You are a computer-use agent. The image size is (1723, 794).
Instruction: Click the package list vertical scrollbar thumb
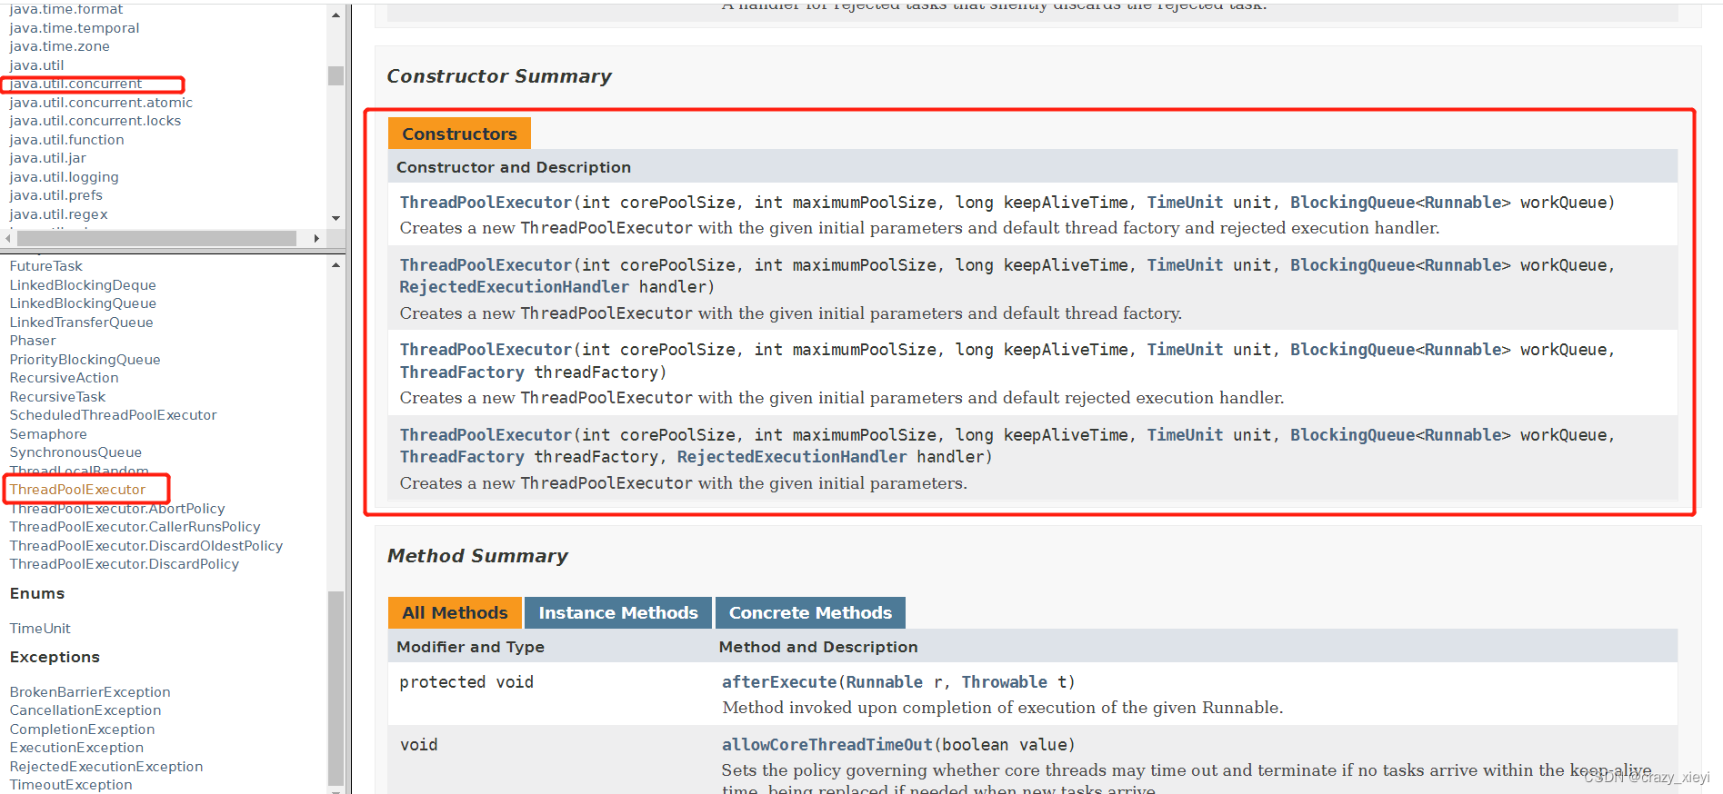(x=336, y=75)
